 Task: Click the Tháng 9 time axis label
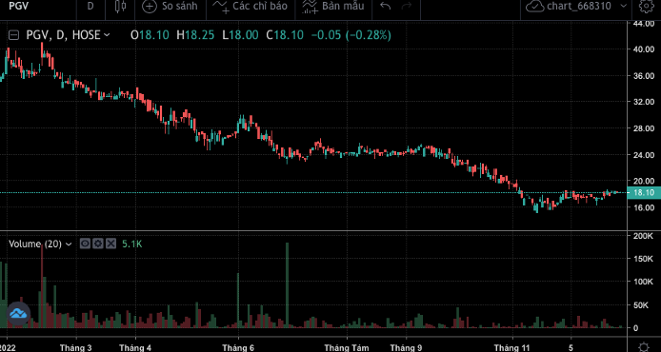407,348
